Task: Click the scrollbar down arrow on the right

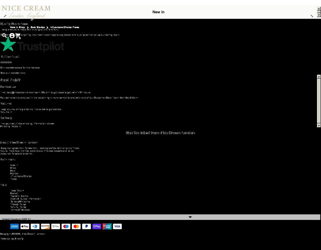Action: click(318, 125)
